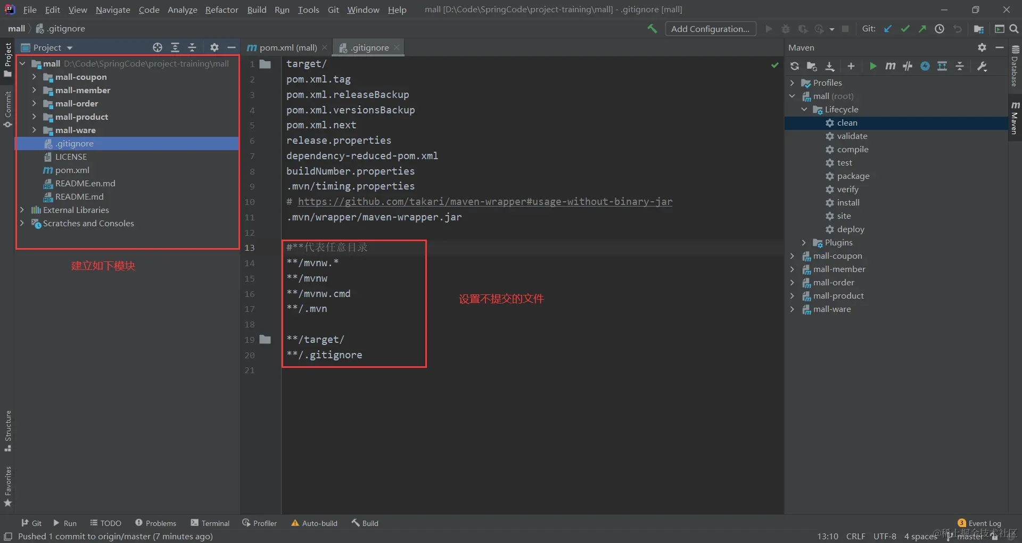Hide the Project tool window
The width and height of the screenshot is (1022, 543).
point(232,47)
